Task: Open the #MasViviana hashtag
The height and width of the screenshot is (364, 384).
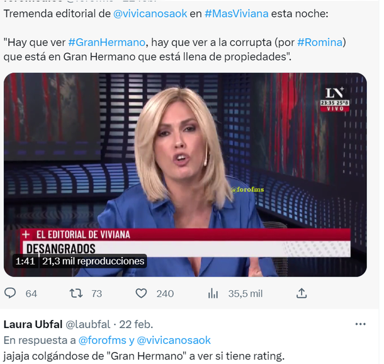Action: tap(236, 14)
